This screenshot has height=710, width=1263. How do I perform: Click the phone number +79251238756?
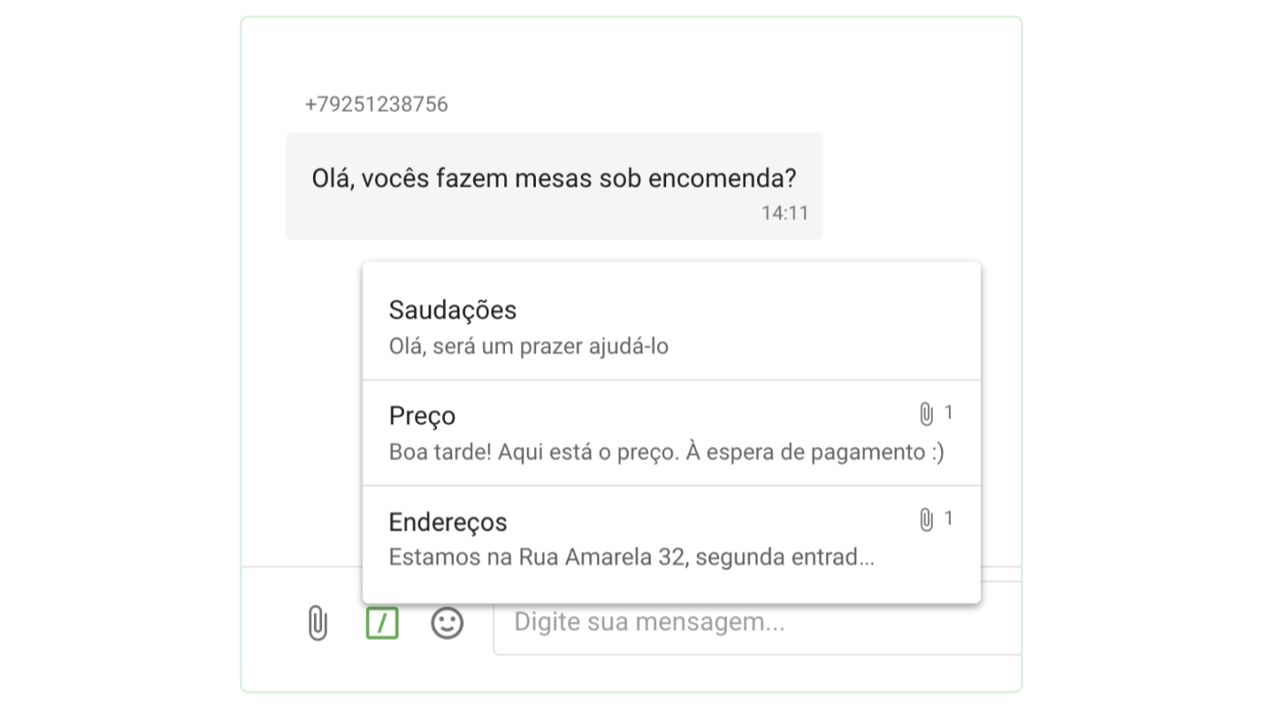point(376,104)
